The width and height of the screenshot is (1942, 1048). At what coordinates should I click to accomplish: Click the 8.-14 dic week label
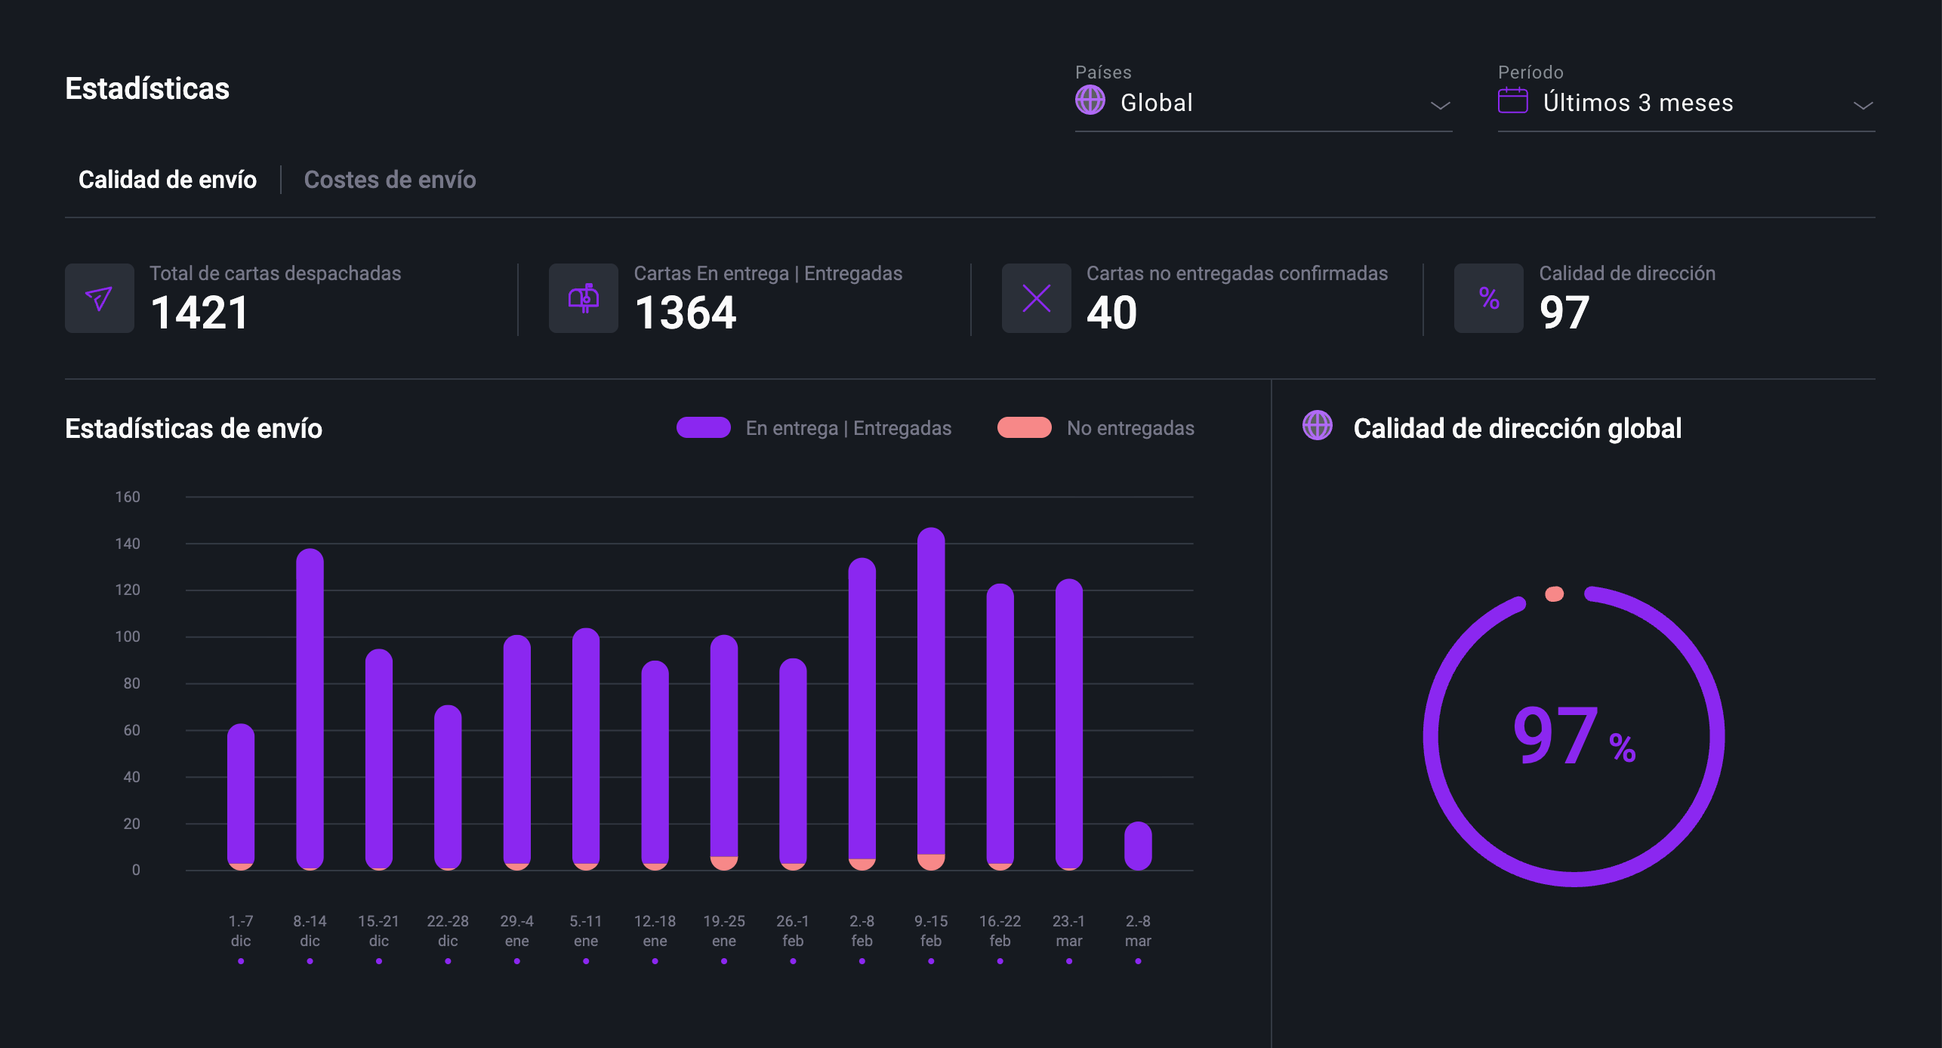click(x=310, y=930)
